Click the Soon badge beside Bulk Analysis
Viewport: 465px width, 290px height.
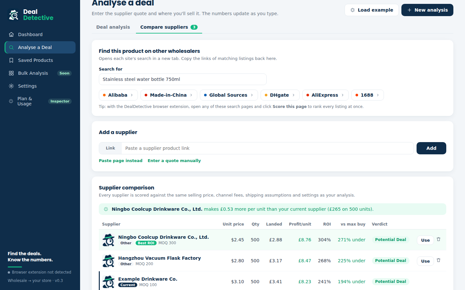64,73
